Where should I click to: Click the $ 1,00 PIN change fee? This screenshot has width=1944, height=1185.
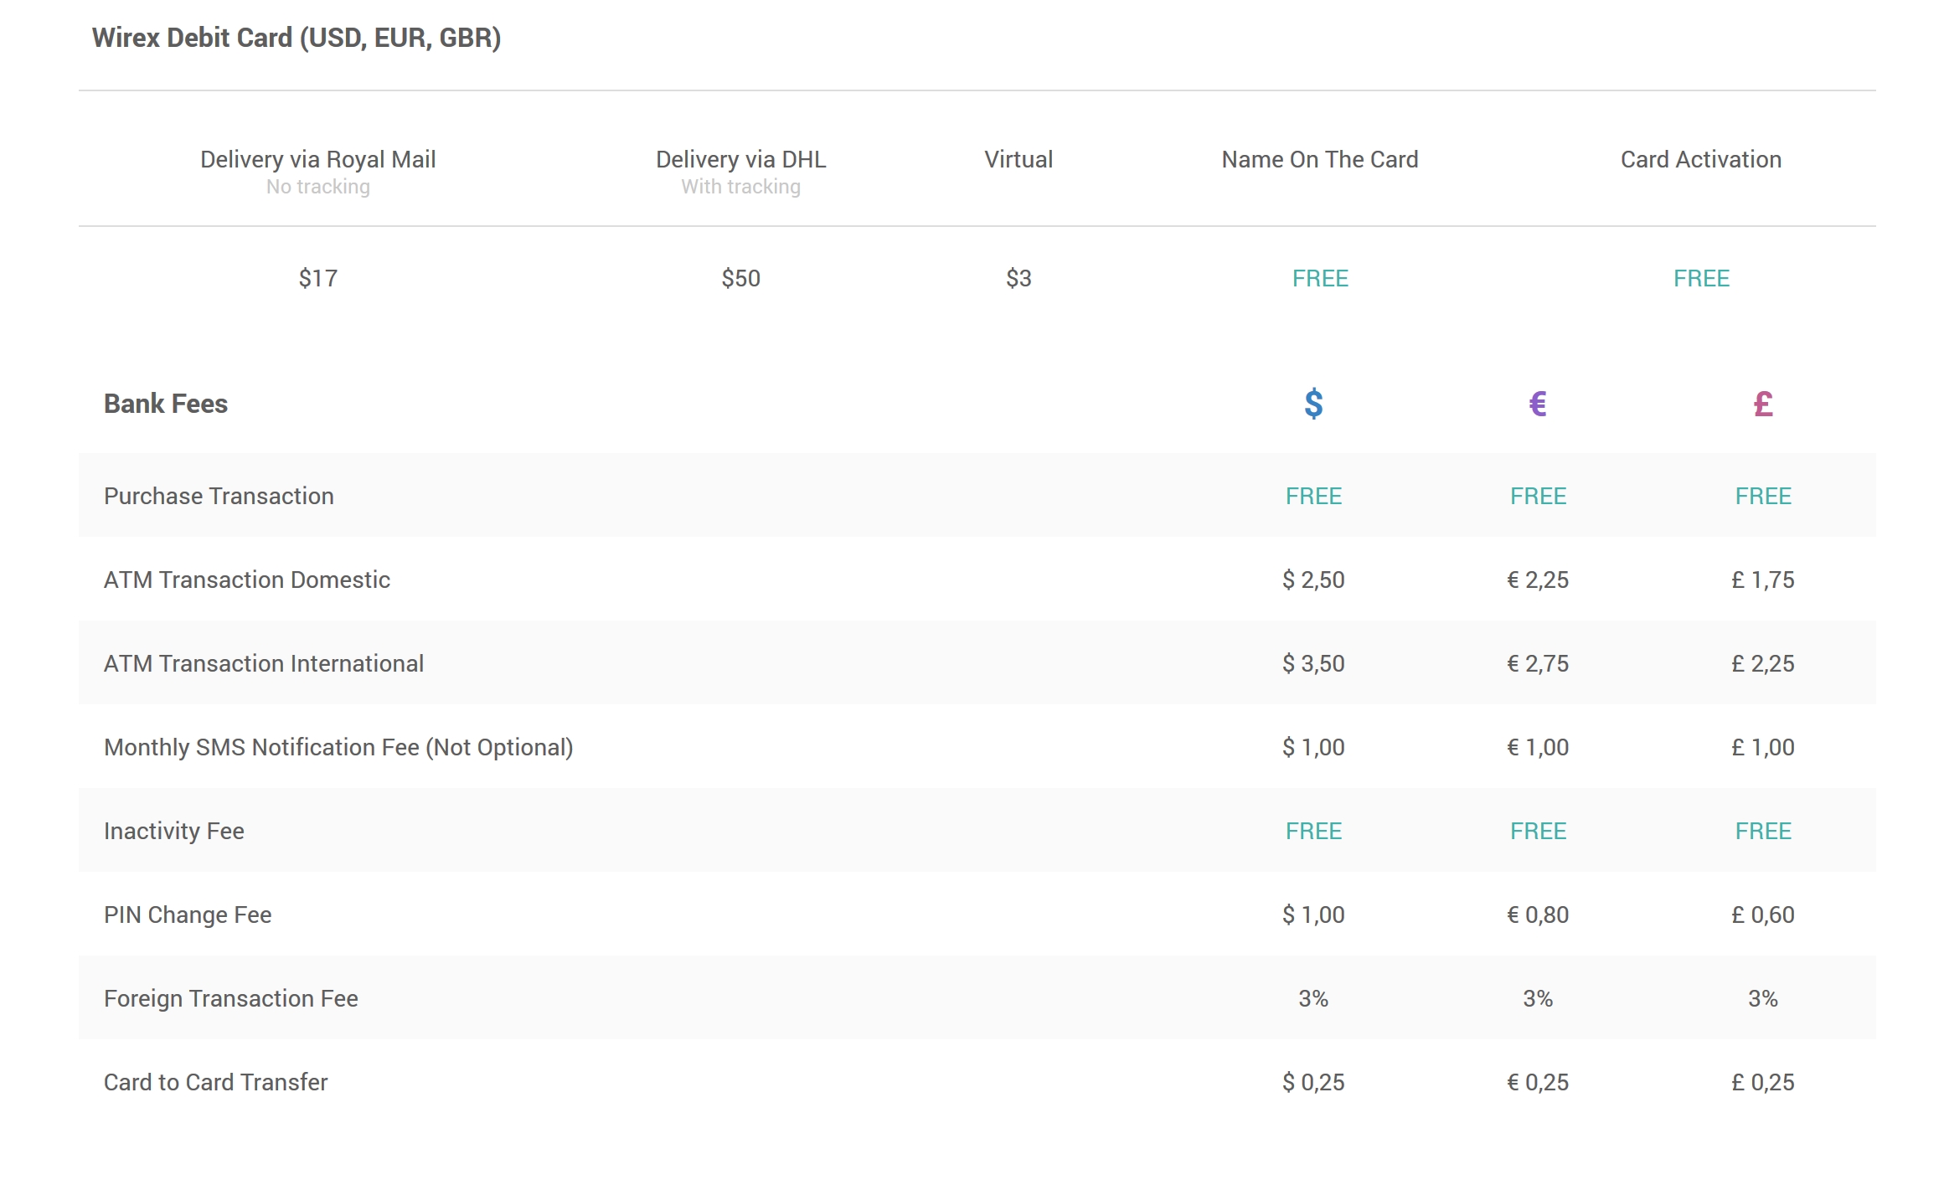[x=1313, y=915]
